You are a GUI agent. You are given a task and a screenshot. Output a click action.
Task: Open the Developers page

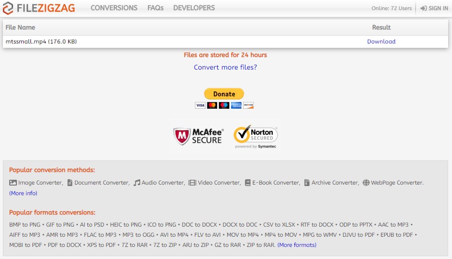tap(194, 8)
